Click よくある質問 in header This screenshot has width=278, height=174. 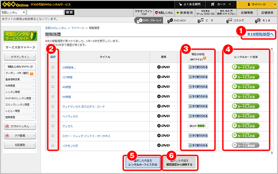pos(190,4)
